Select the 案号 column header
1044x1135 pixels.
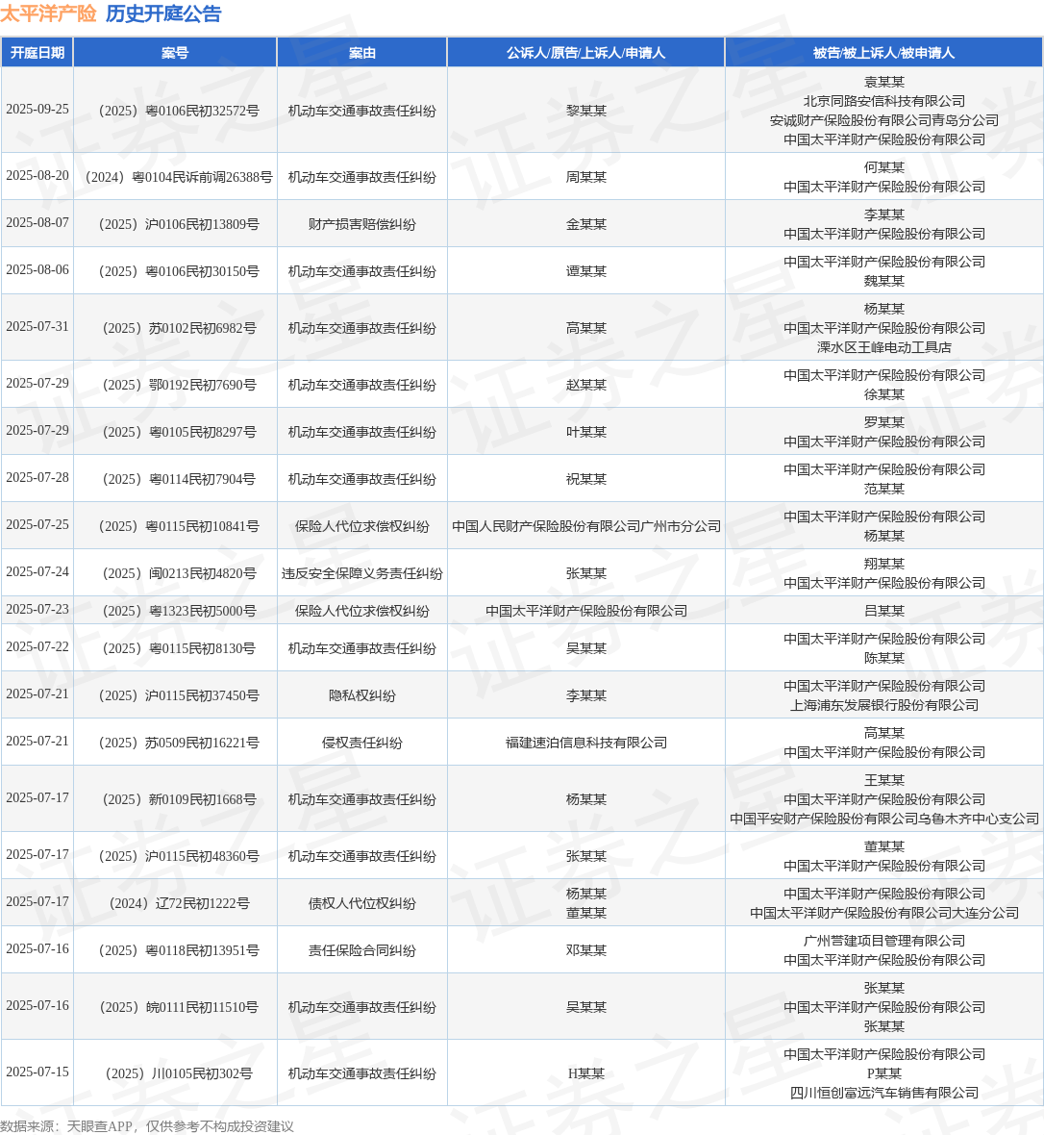(x=175, y=53)
